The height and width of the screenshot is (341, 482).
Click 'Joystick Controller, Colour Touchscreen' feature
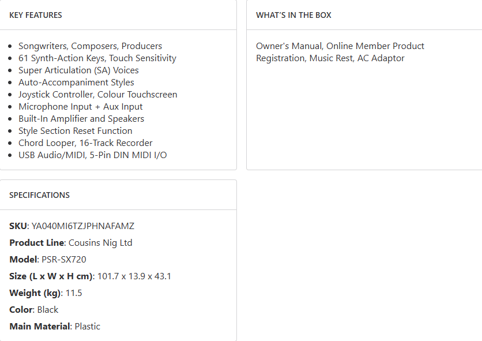point(97,95)
